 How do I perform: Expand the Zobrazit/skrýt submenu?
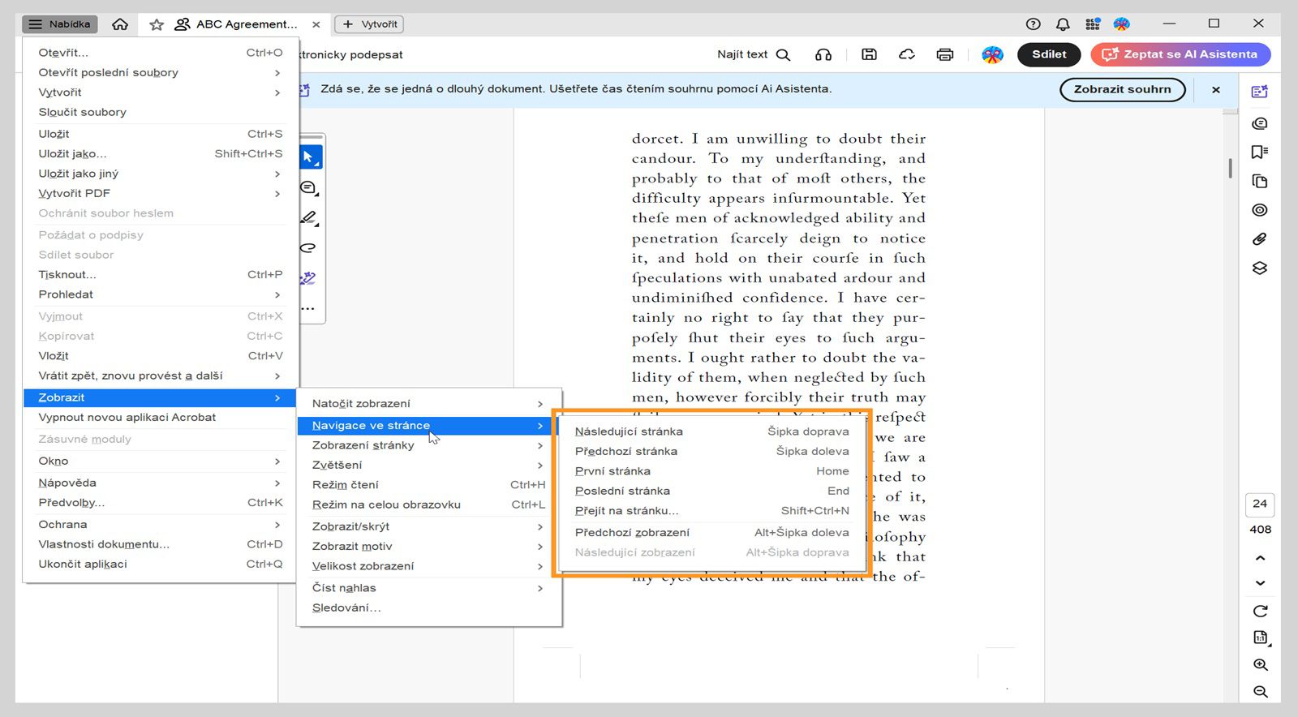tap(429, 526)
